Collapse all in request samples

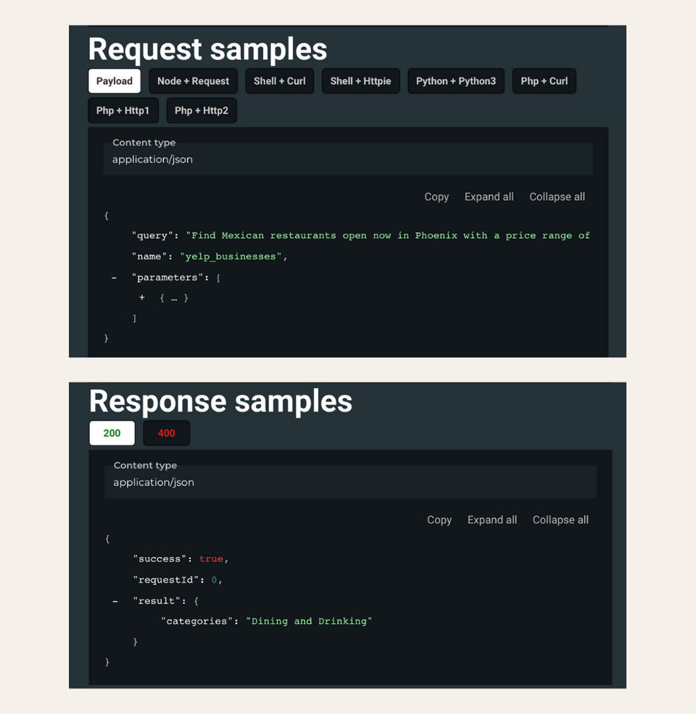(x=557, y=197)
